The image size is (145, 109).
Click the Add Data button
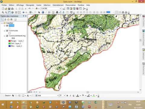click(x=37, y=8)
